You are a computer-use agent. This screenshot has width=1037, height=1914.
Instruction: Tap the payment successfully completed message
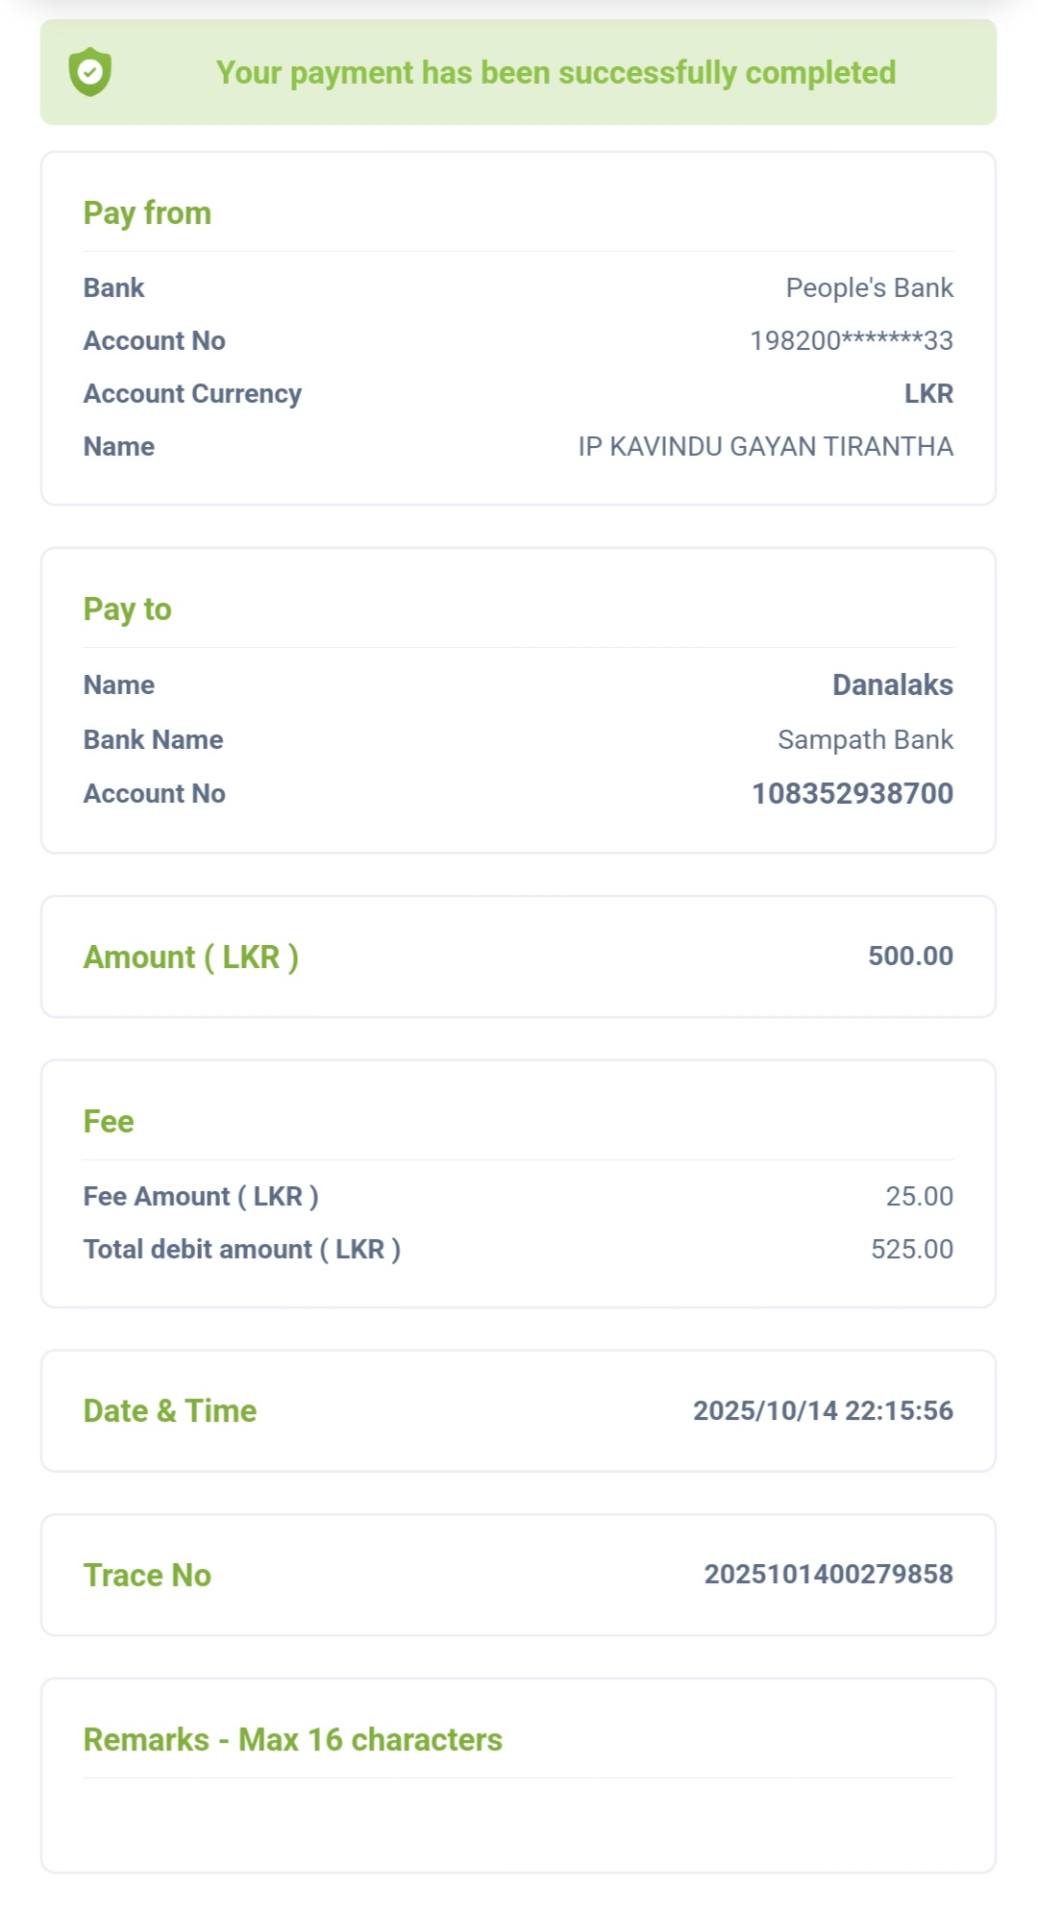[556, 73]
